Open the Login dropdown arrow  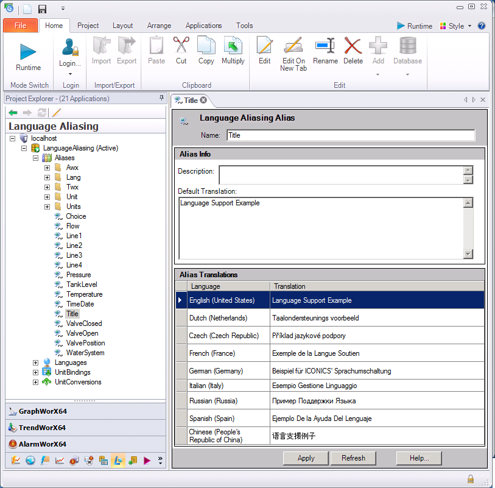coord(70,74)
